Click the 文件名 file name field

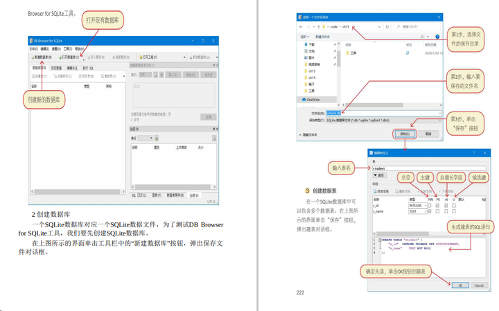pos(383,113)
